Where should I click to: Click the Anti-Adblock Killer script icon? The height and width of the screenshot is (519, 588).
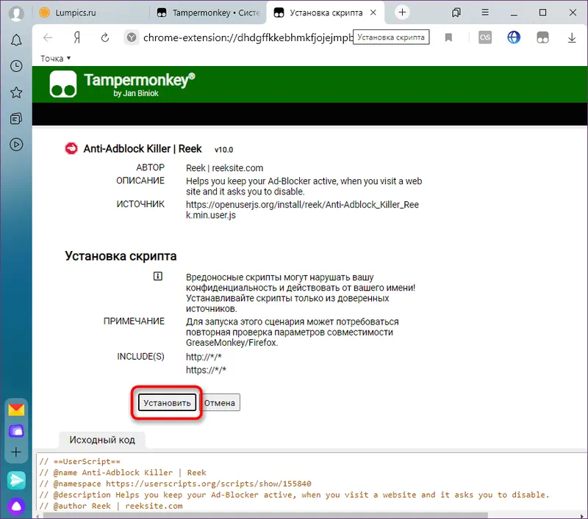coord(71,148)
